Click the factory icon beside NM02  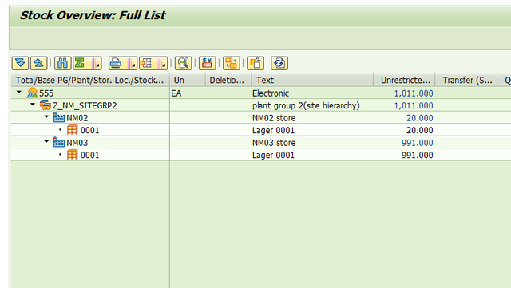[x=59, y=117]
